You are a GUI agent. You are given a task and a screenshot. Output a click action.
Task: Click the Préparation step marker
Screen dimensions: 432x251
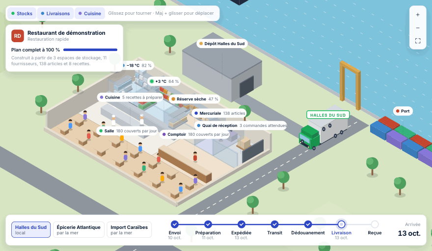tap(208, 225)
